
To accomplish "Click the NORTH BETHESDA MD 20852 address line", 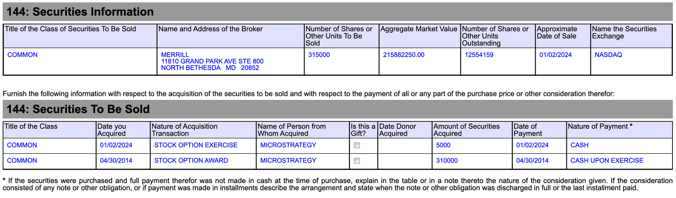I will 210,68.
